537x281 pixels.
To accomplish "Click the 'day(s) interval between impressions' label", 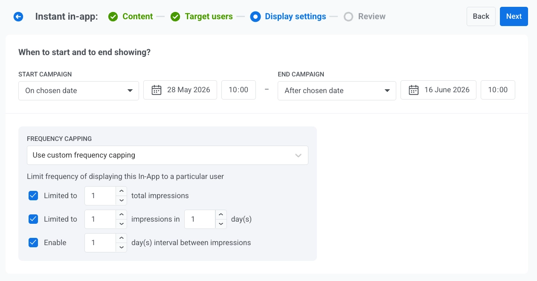I will (191, 243).
